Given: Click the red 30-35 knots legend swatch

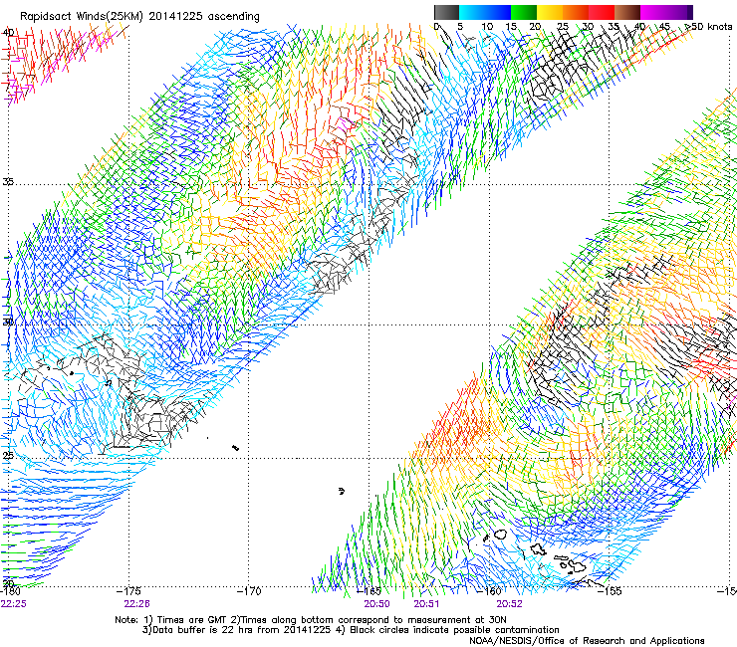Looking at the screenshot, I should pyautogui.click(x=602, y=12).
